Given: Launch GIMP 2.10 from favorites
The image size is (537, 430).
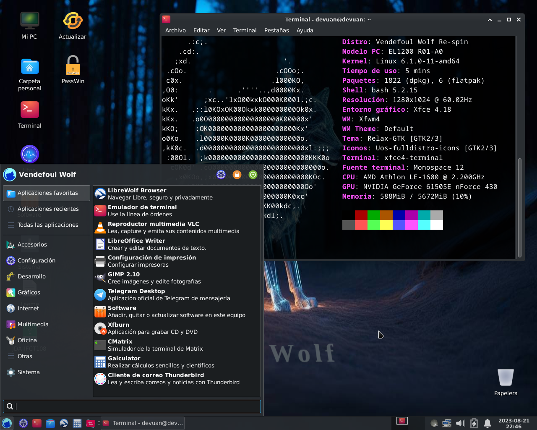Looking at the screenshot, I should (177, 278).
